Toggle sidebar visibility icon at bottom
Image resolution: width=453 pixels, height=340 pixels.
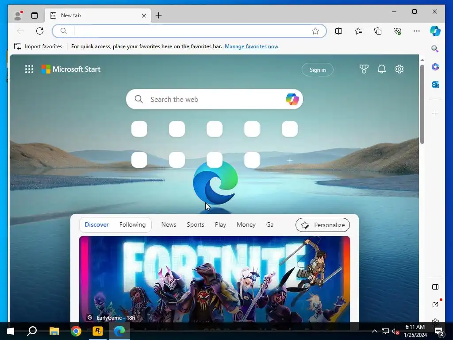pos(435,287)
